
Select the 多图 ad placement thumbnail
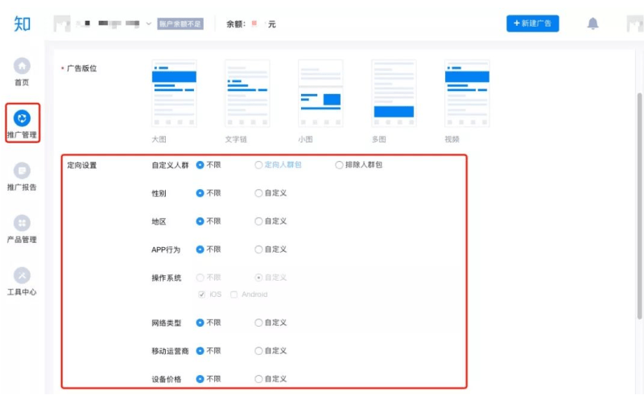tap(394, 93)
